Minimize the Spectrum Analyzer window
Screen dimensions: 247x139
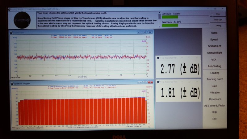click(x=140, y=82)
